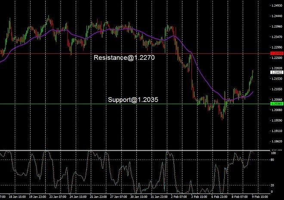The image size is (284, 200).
Task: Click the Support@1.2035 annotation text
Action: click(133, 99)
